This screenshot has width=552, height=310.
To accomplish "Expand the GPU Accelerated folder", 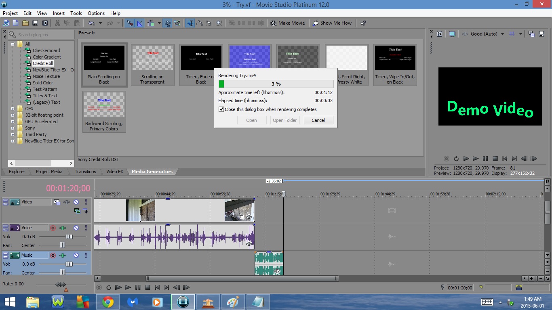I will click(x=13, y=121).
